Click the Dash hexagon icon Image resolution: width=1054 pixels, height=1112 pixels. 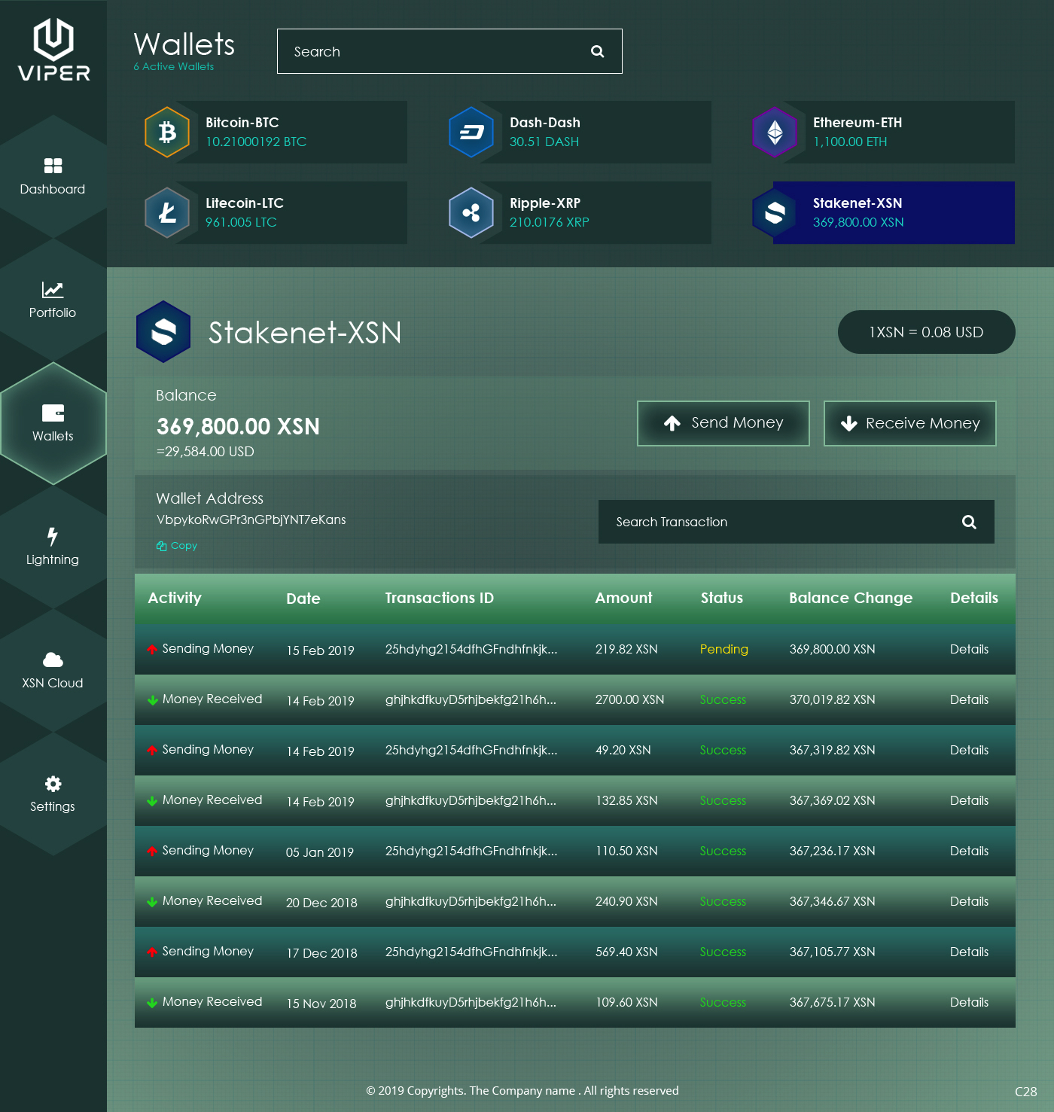click(x=471, y=133)
